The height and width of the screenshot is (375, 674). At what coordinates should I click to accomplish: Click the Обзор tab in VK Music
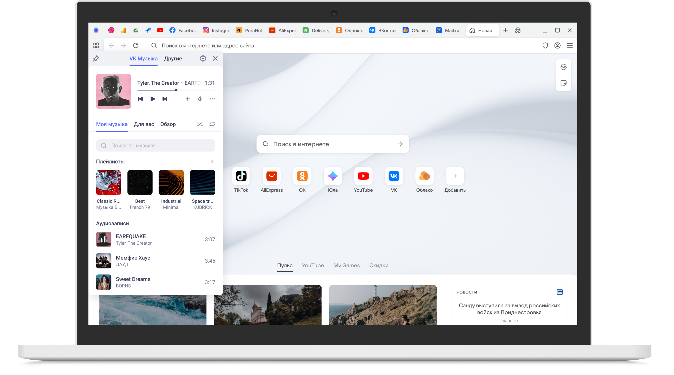[x=167, y=124]
